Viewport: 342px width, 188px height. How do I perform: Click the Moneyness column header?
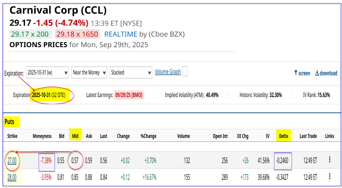[42, 136]
